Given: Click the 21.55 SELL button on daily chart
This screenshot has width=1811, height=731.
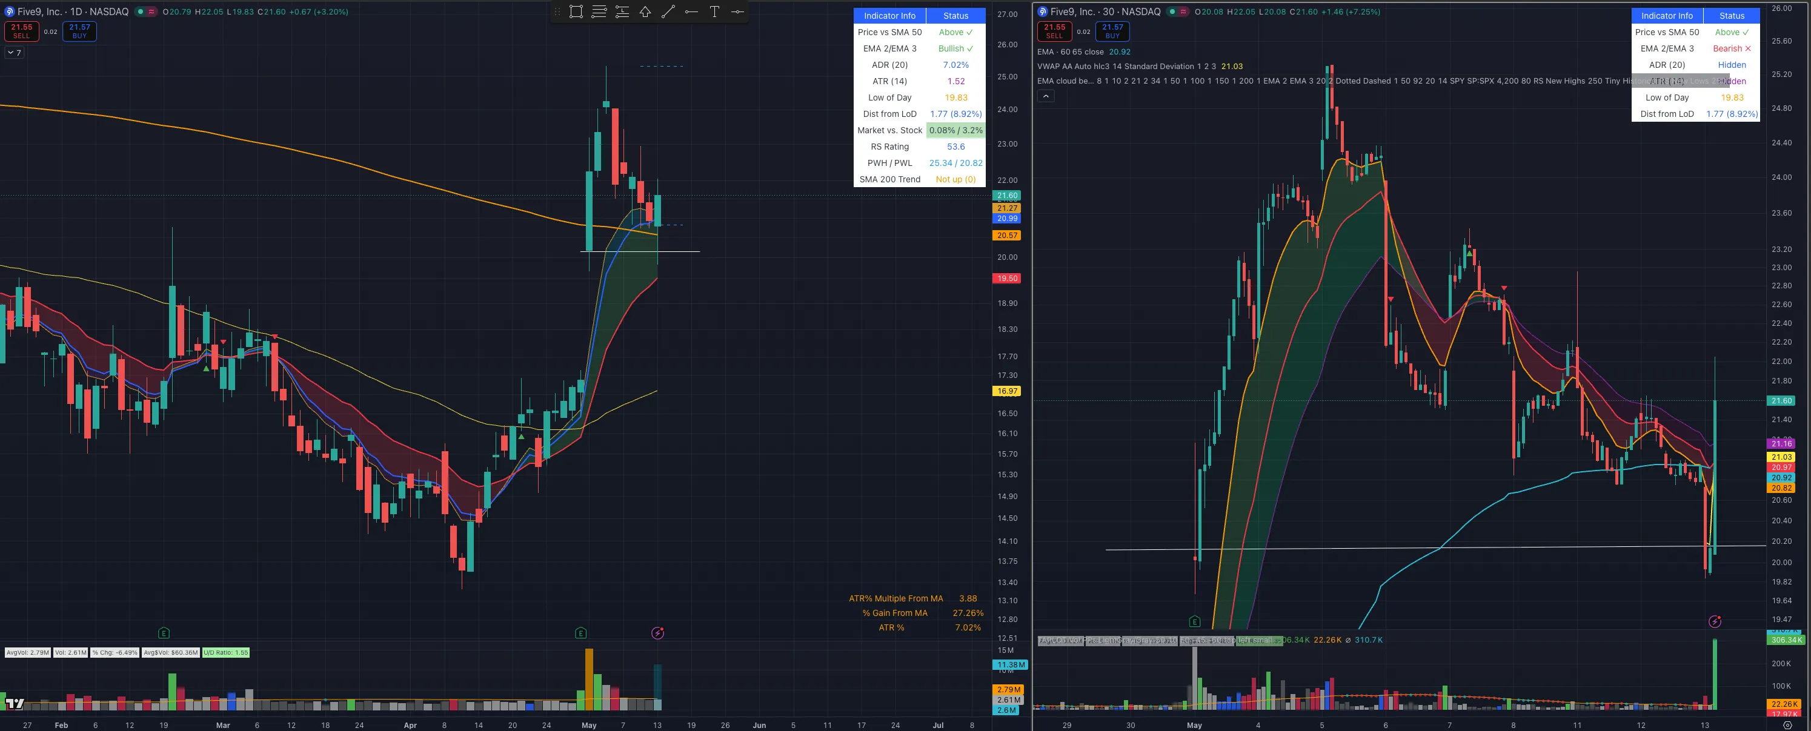Looking at the screenshot, I should [x=22, y=31].
